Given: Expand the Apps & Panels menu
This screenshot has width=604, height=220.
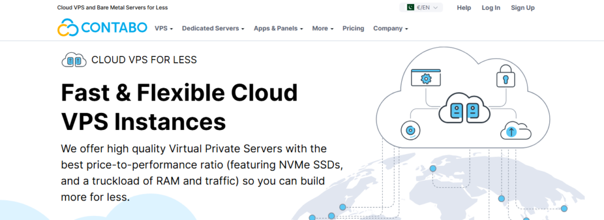Looking at the screenshot, I should (278, 28).
